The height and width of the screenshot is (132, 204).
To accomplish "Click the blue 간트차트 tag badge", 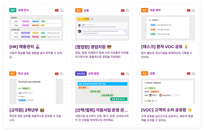I will (81, 74).
